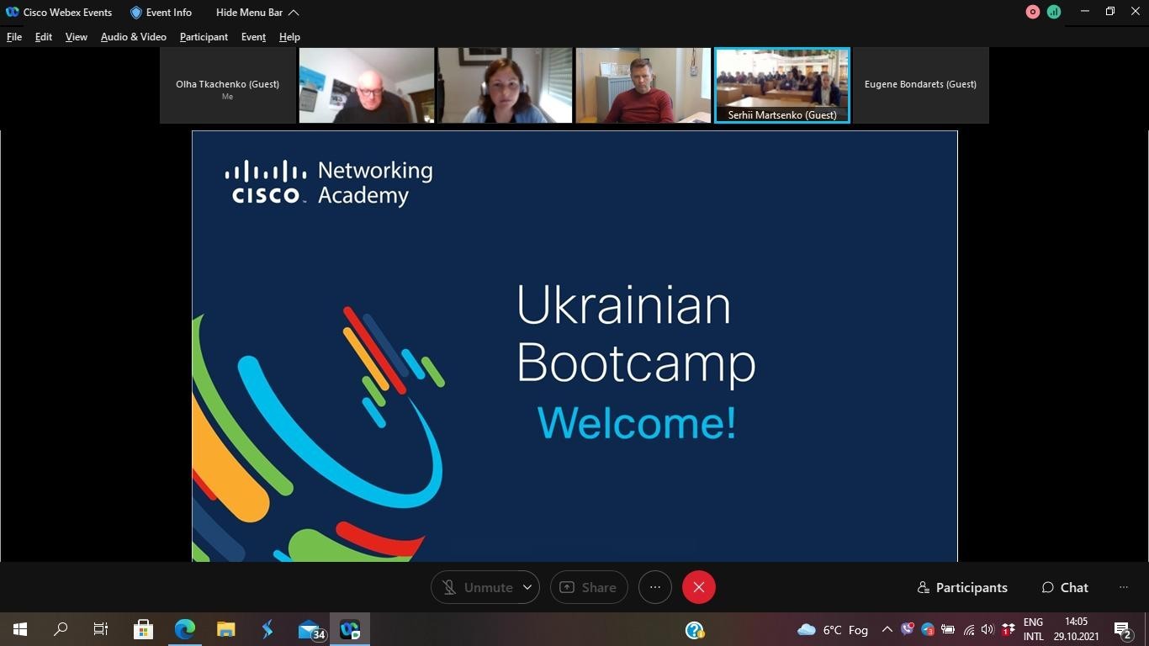1149x646 pixels.
Task: Open the Edit menu
Action: [44, 37]
